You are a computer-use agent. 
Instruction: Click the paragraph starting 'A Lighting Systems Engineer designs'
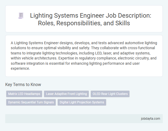84,56
